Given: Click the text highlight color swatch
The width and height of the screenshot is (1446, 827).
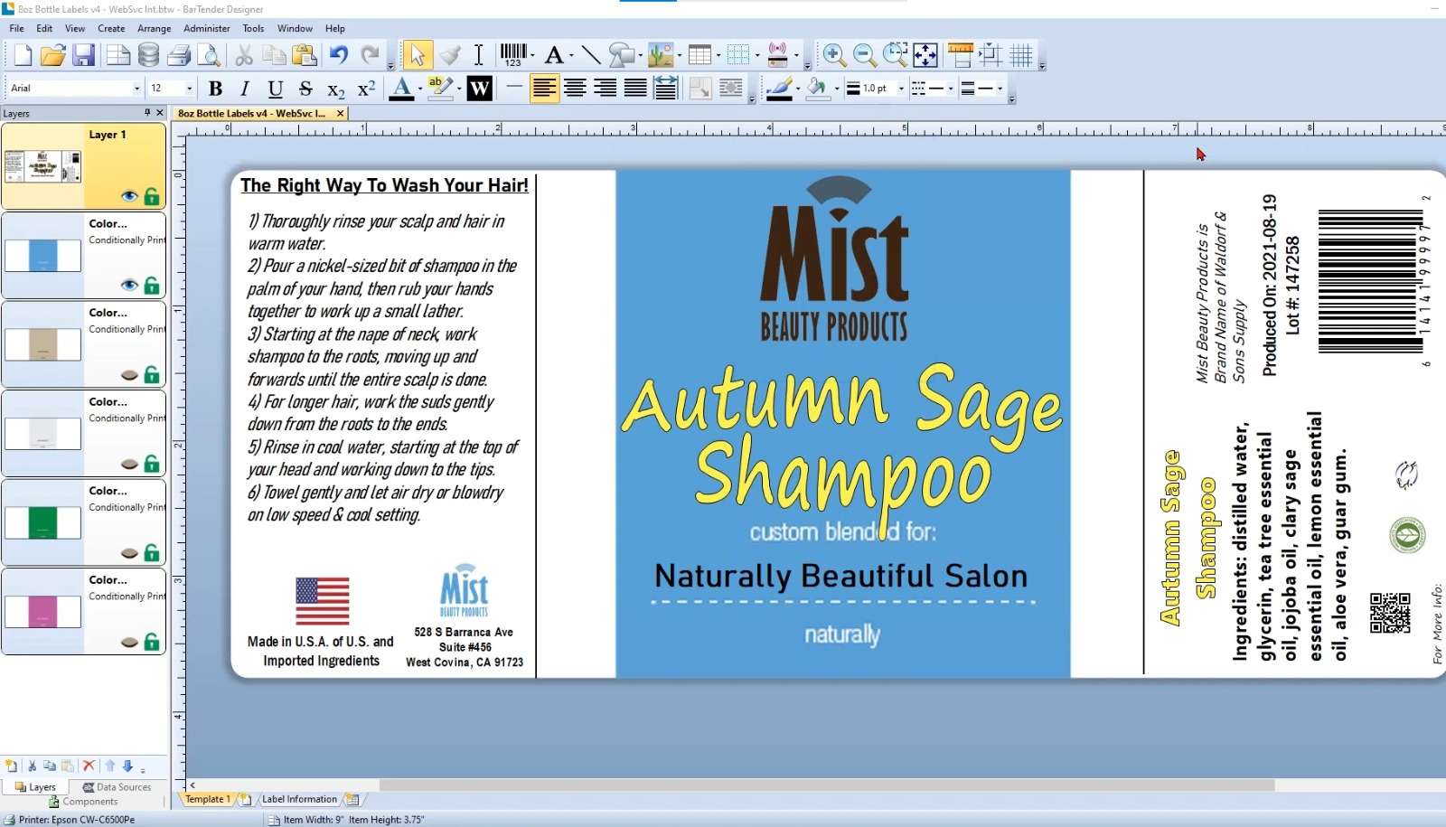Looking at the screenshot, I should [439, 89].
